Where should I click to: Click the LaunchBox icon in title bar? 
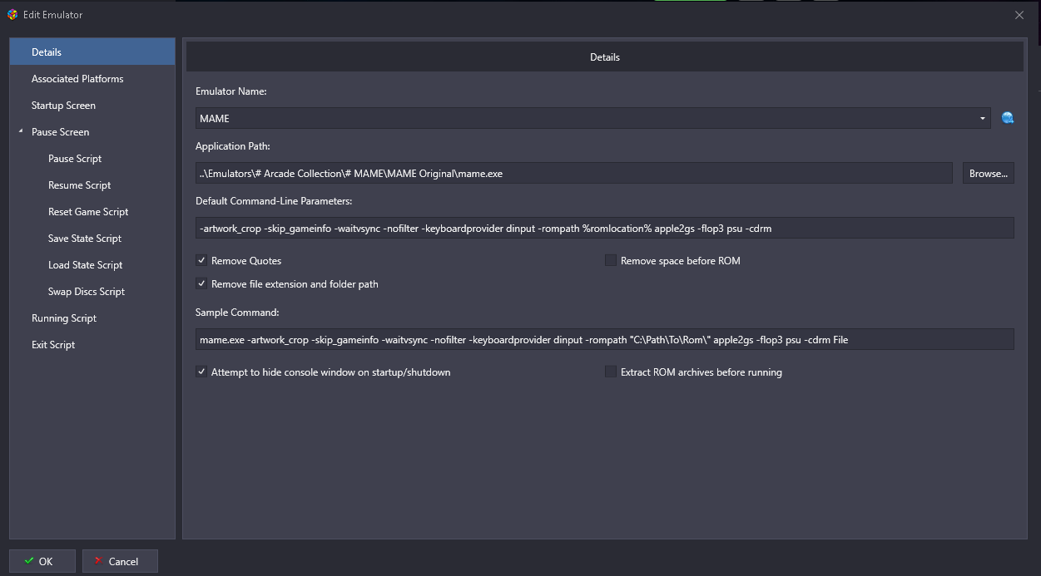click(12, 14)
